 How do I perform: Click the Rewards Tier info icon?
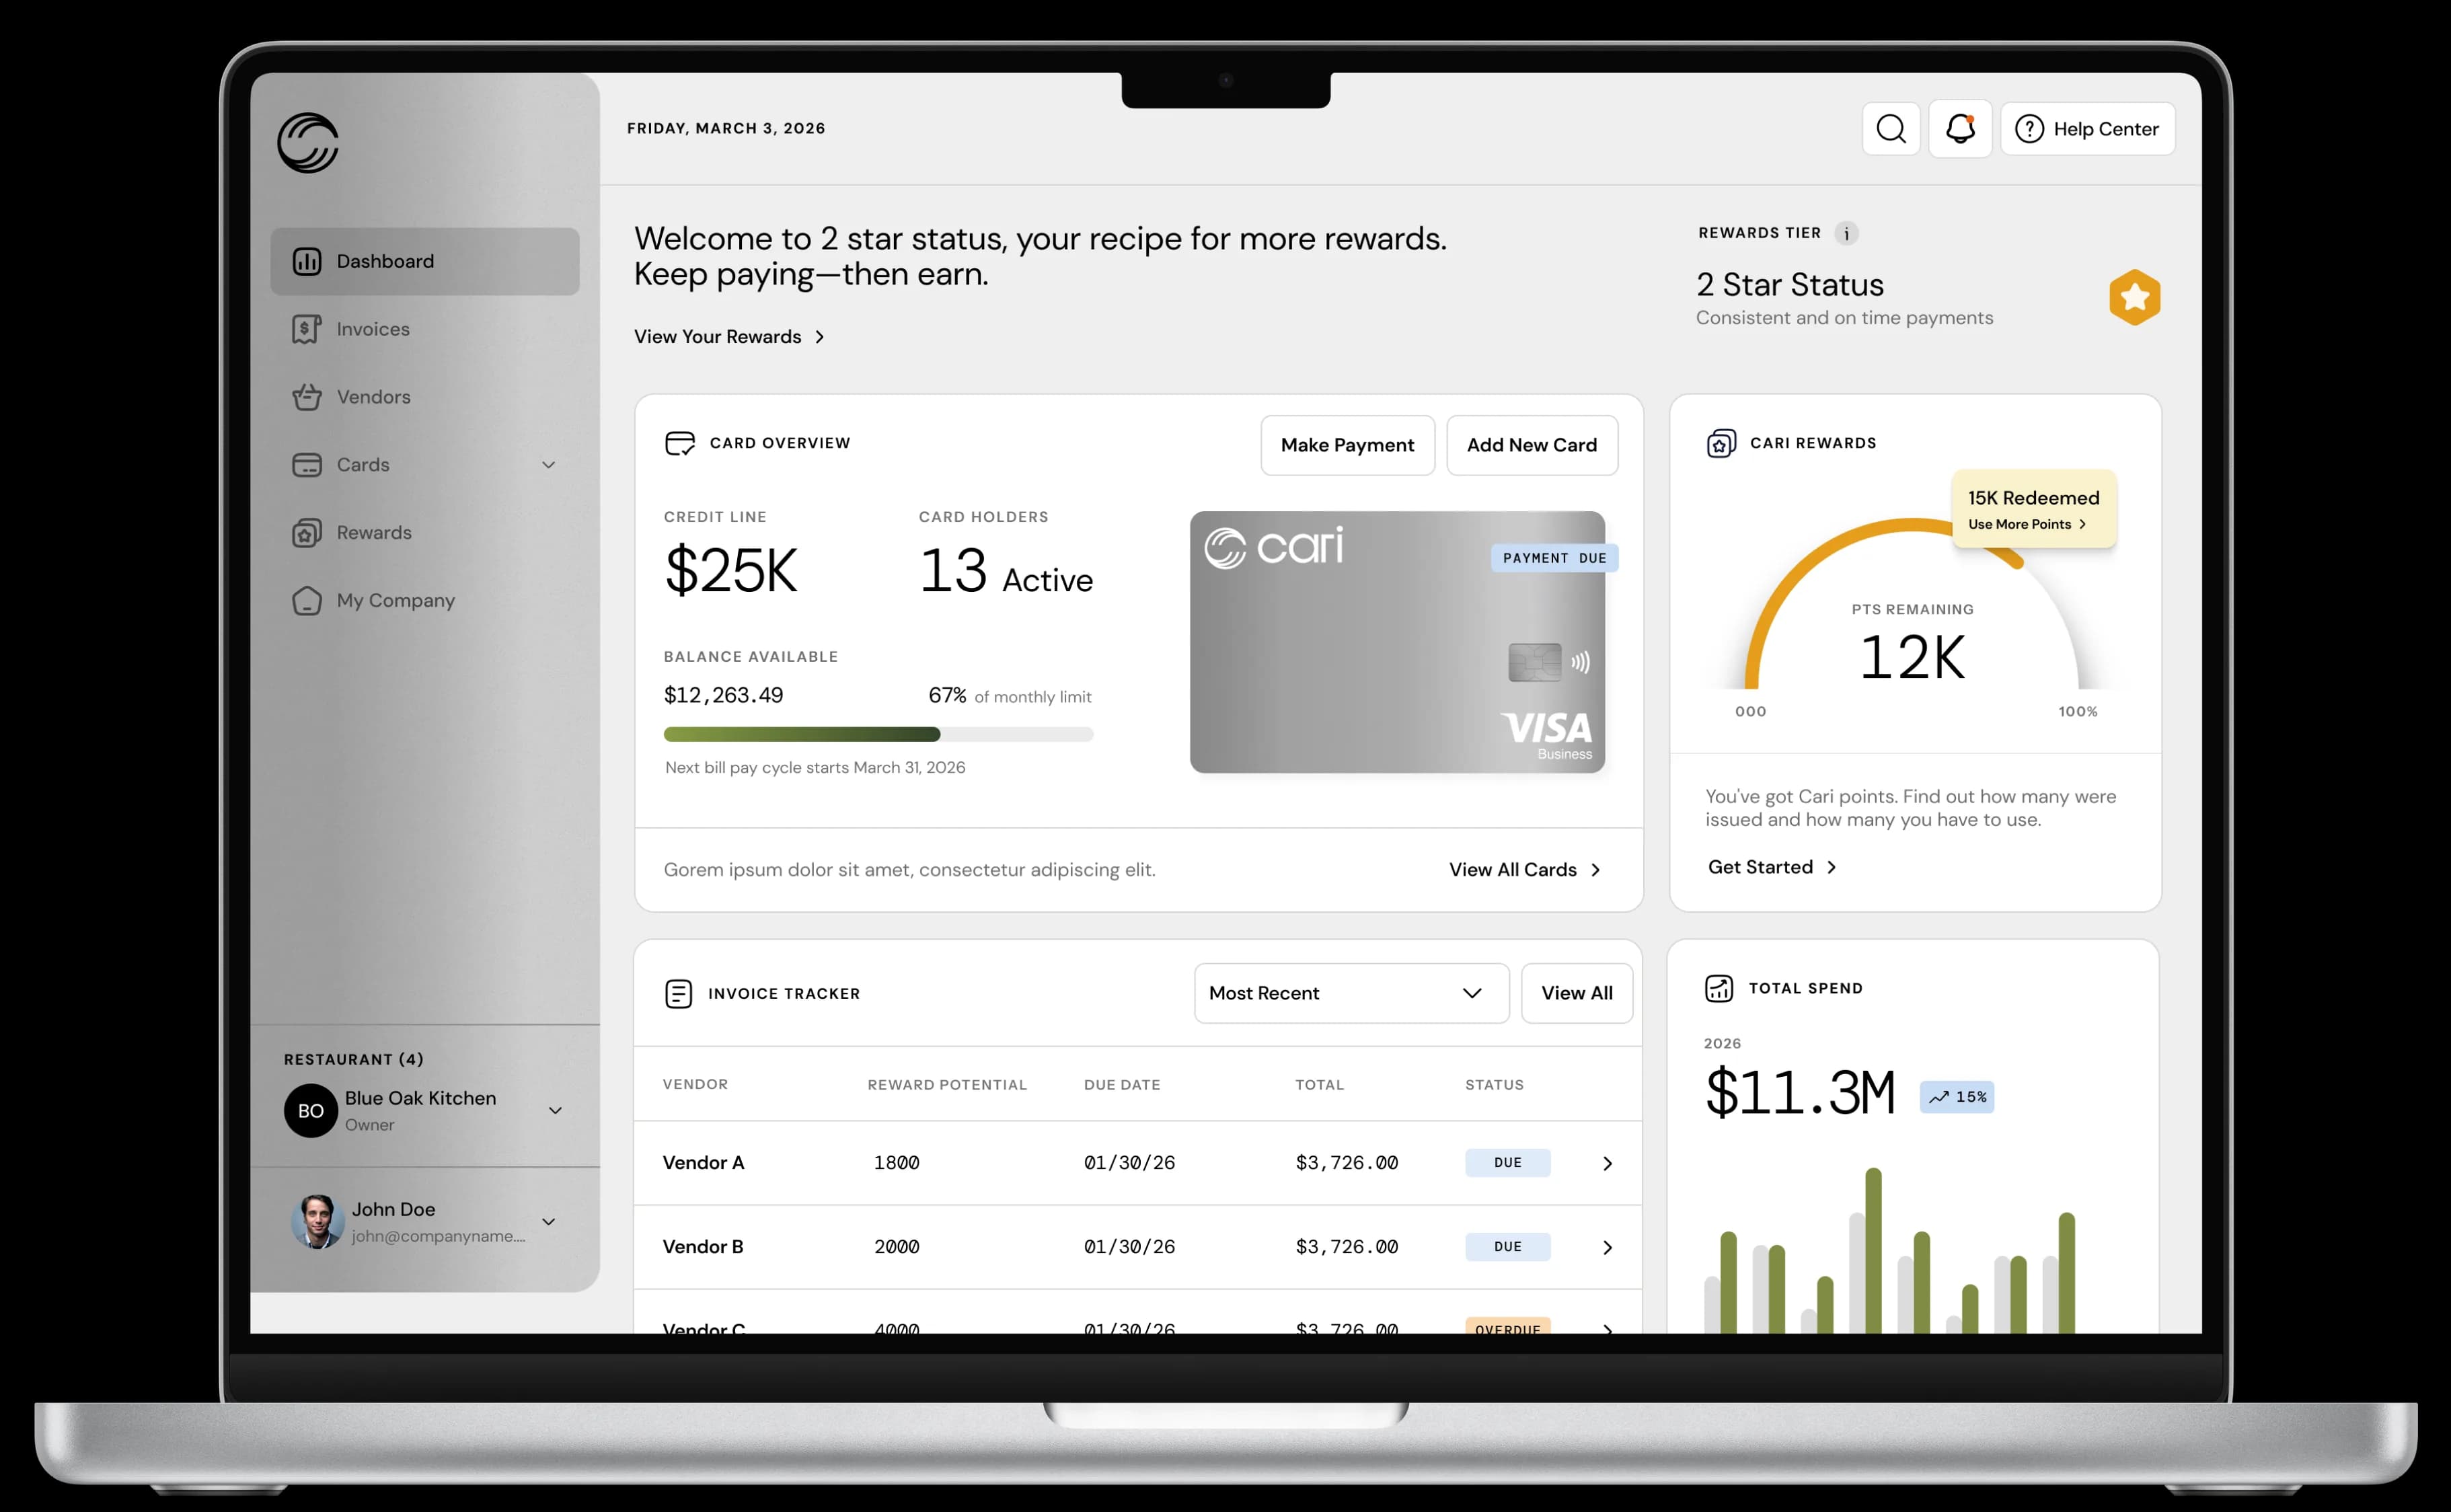click(1846, 232)
